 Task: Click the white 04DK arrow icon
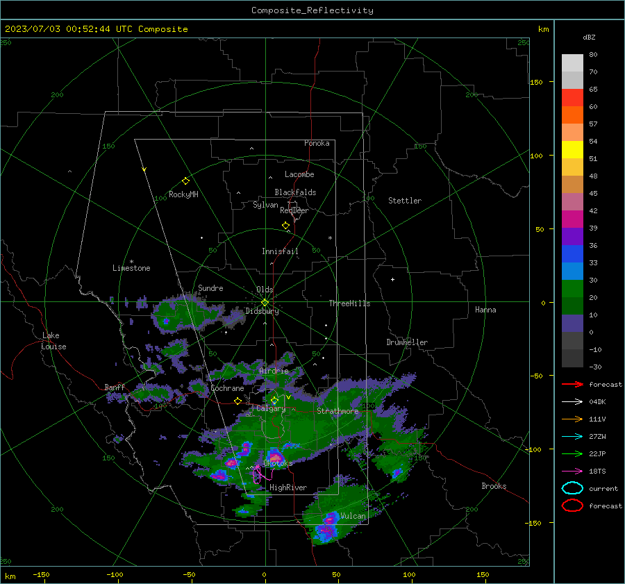coord(572,401)
